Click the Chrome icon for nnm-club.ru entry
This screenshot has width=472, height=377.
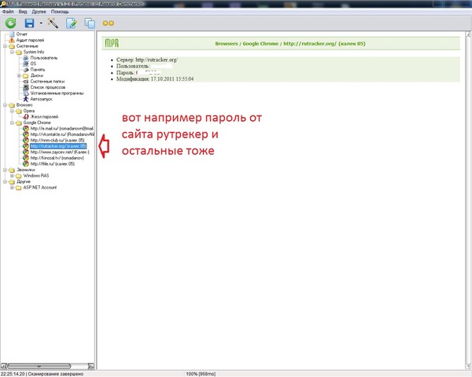point(26,140)
